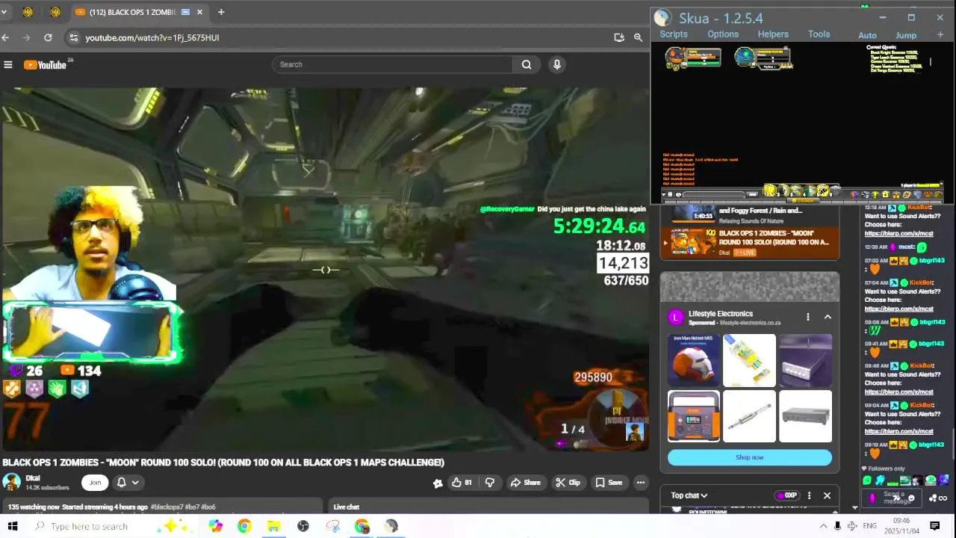Click the ENG language indicator
Image resolution: width=956 pixels, height=538 pixels.
coord(870,526)
